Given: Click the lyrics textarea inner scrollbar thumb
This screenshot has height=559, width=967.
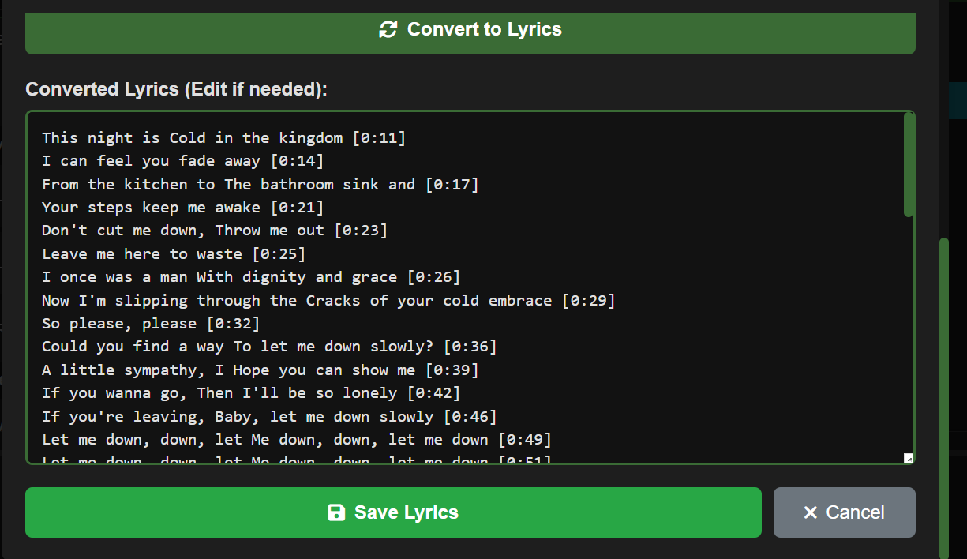Looking at the screenshot, I should [909, 165].
